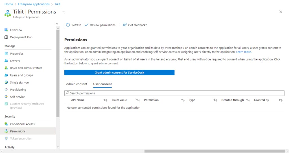Image resolution: width=289 pixels, height=153 pixels.
Task: Go to Home breadcrumb link
Action: pyautogui.click(x=9, y=4)
